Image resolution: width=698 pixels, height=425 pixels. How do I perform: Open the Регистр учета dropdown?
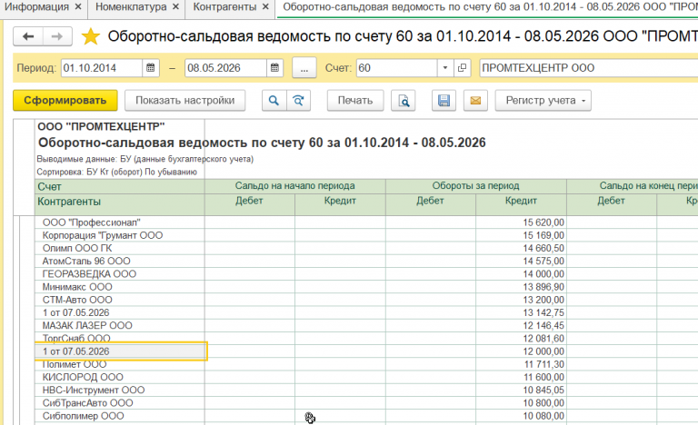(543, 101)
